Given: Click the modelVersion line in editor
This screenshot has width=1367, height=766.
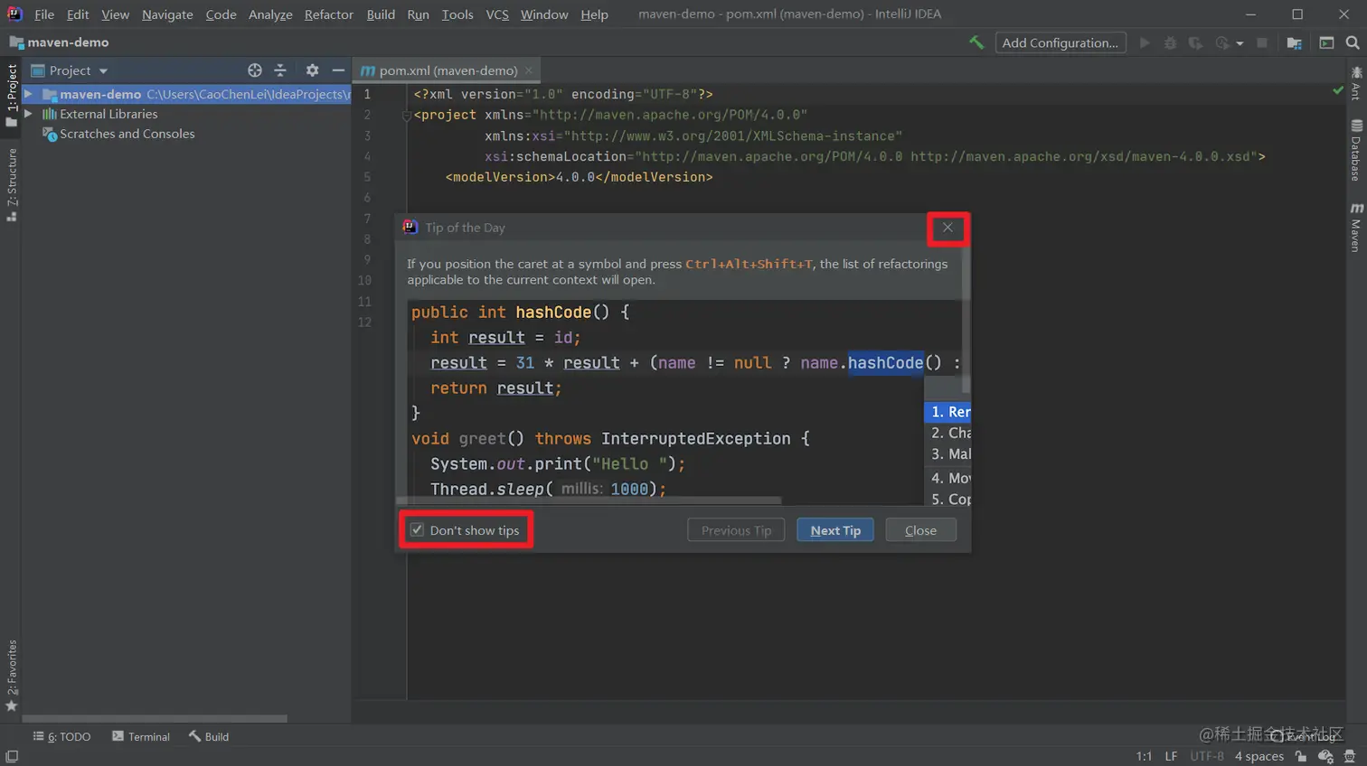Looking at the screenshot, I should click(579, 177).
